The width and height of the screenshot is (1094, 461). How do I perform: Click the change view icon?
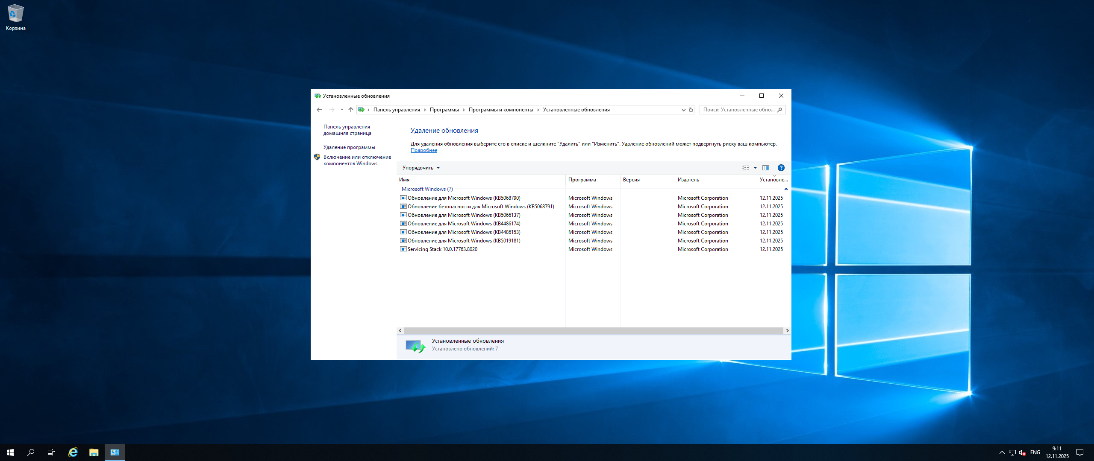pyautogui.click(x=745, y=168)
